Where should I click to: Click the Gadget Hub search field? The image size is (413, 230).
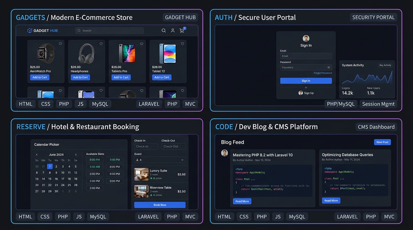tap(110, 31)
